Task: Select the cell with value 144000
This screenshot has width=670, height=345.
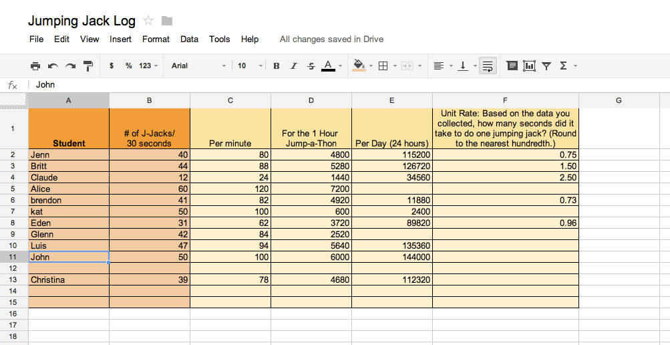Action: [392, 257]
